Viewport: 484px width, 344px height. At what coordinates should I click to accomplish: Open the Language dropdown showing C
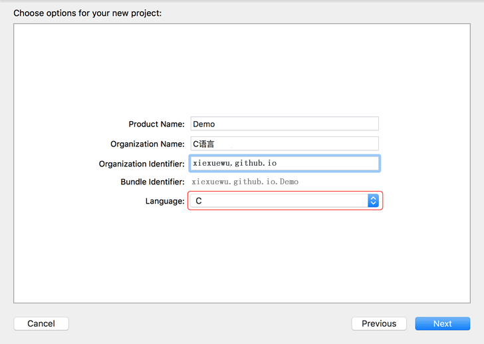coord(285,201)
